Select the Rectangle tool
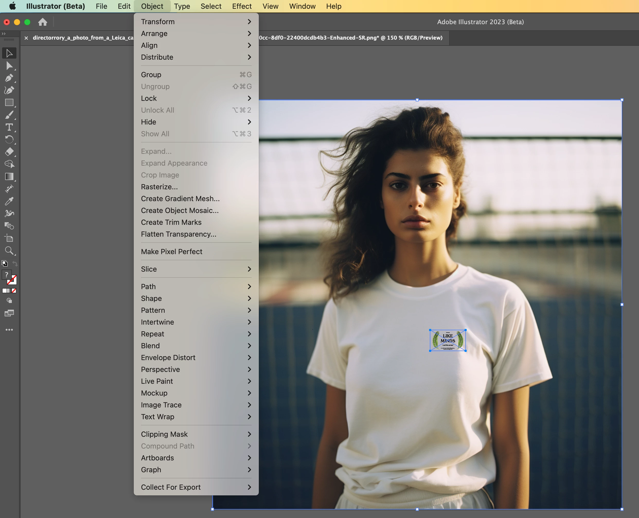 tap(9, 103)
